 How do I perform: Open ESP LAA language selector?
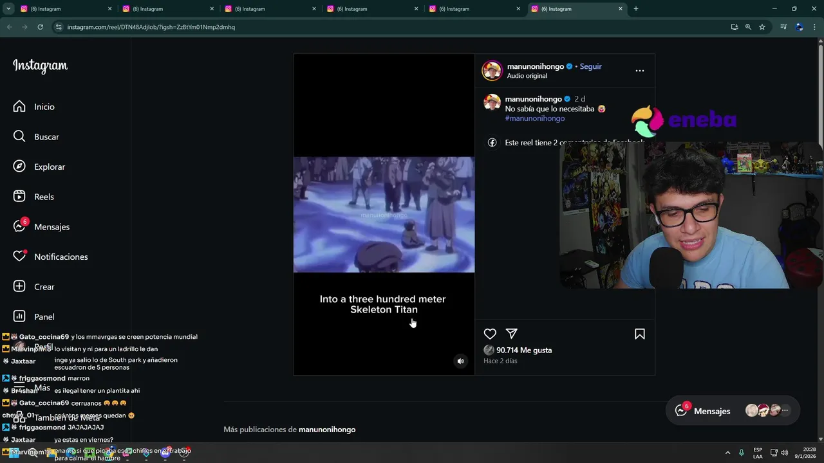[758, 453]
